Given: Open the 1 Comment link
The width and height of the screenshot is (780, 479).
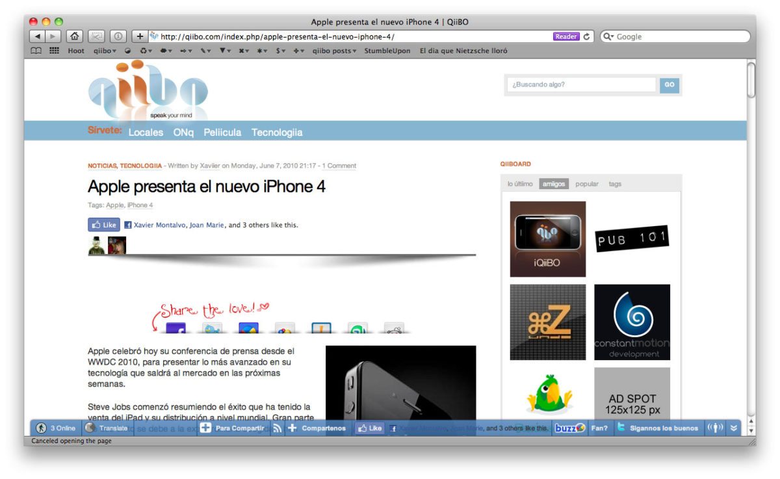Looking at the screenshot, I should [x=339, y=166].
